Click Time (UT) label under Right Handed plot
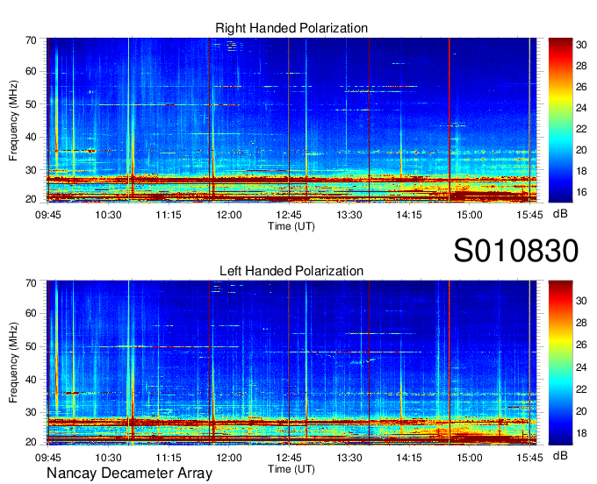Image resolution: width=597 pixels, height=484 pixels. tap(291, 226)
